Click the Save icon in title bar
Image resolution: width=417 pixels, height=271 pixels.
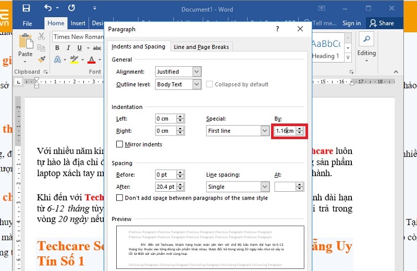[26, 8]
